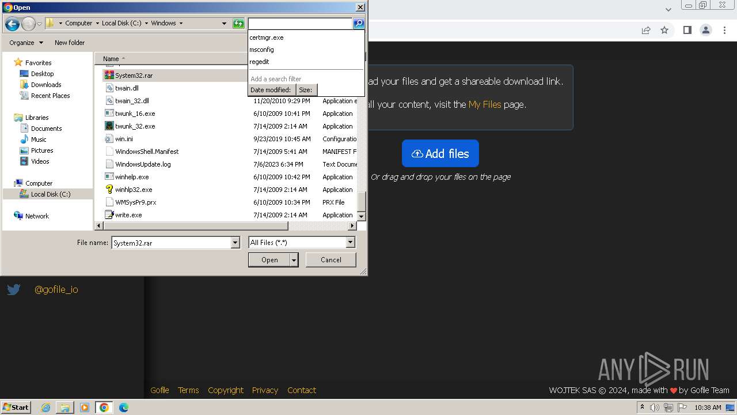This screenshot has height=415, width=737.
Task: Select Favorites in navigation pane
Action: pyautogui.click(x=33, y=62)
